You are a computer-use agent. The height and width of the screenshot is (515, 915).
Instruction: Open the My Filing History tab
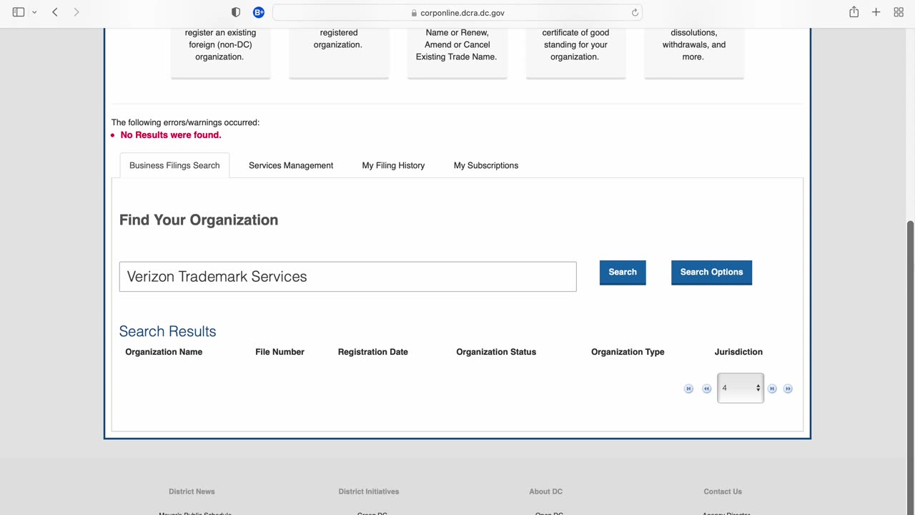[393, 165]
